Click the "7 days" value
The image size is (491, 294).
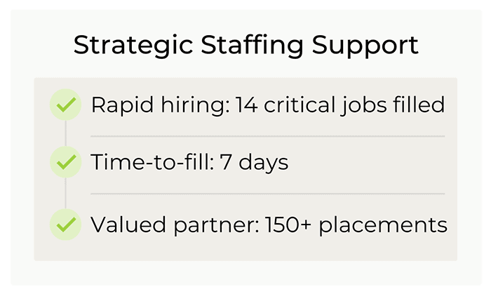[254, 163]
